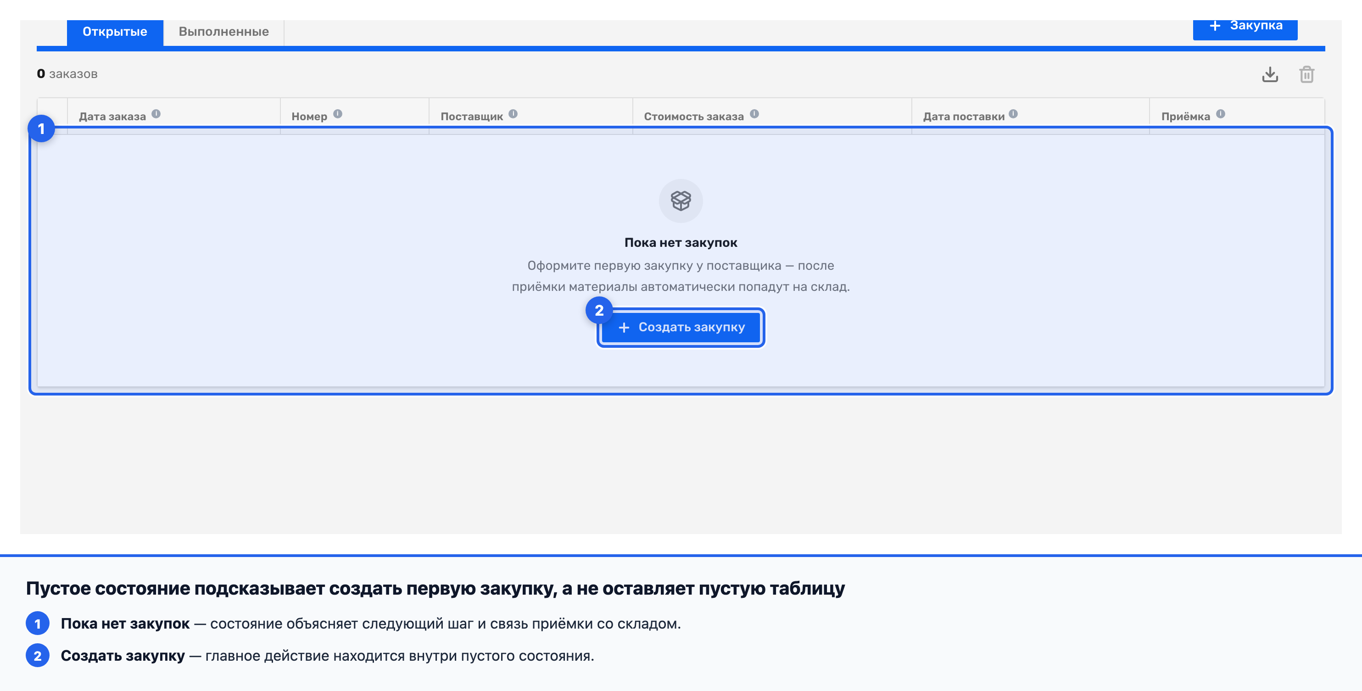This screenshot has height=691, width=1362.
Task: Click the Создать закупку button
Action: coord(681,327)
